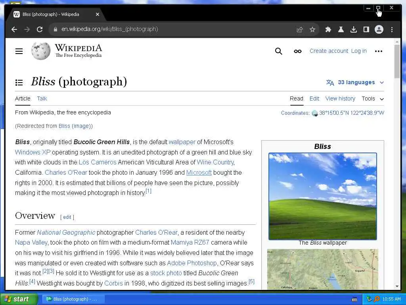This screenshot has height=305, width=406.
Task: Click the Create account link
Action: coord(329,51)
